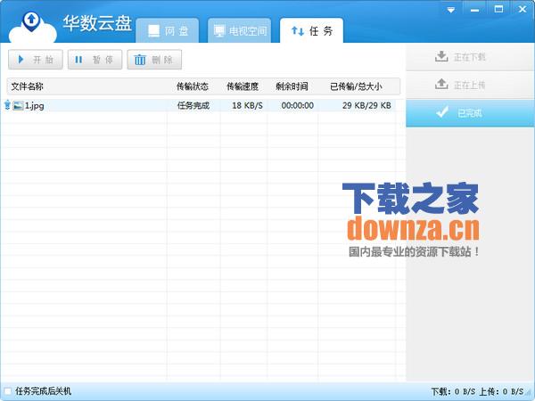535x401 pixels.
Task: Click the monitor icon on 电视空间 tab
Action: pos(219,30)
